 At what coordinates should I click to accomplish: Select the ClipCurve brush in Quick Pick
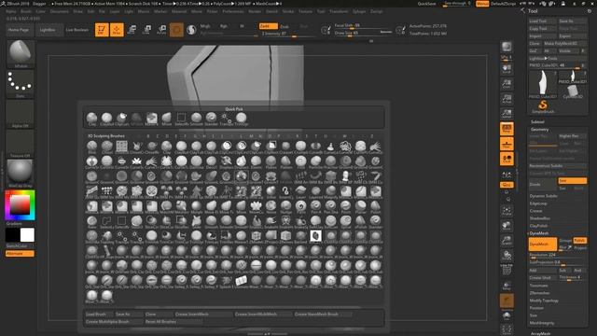[122, 119]
